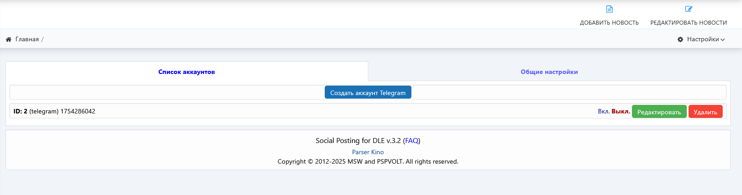Open the Parser Kino link
742x195 pixels.
(368, 152)
